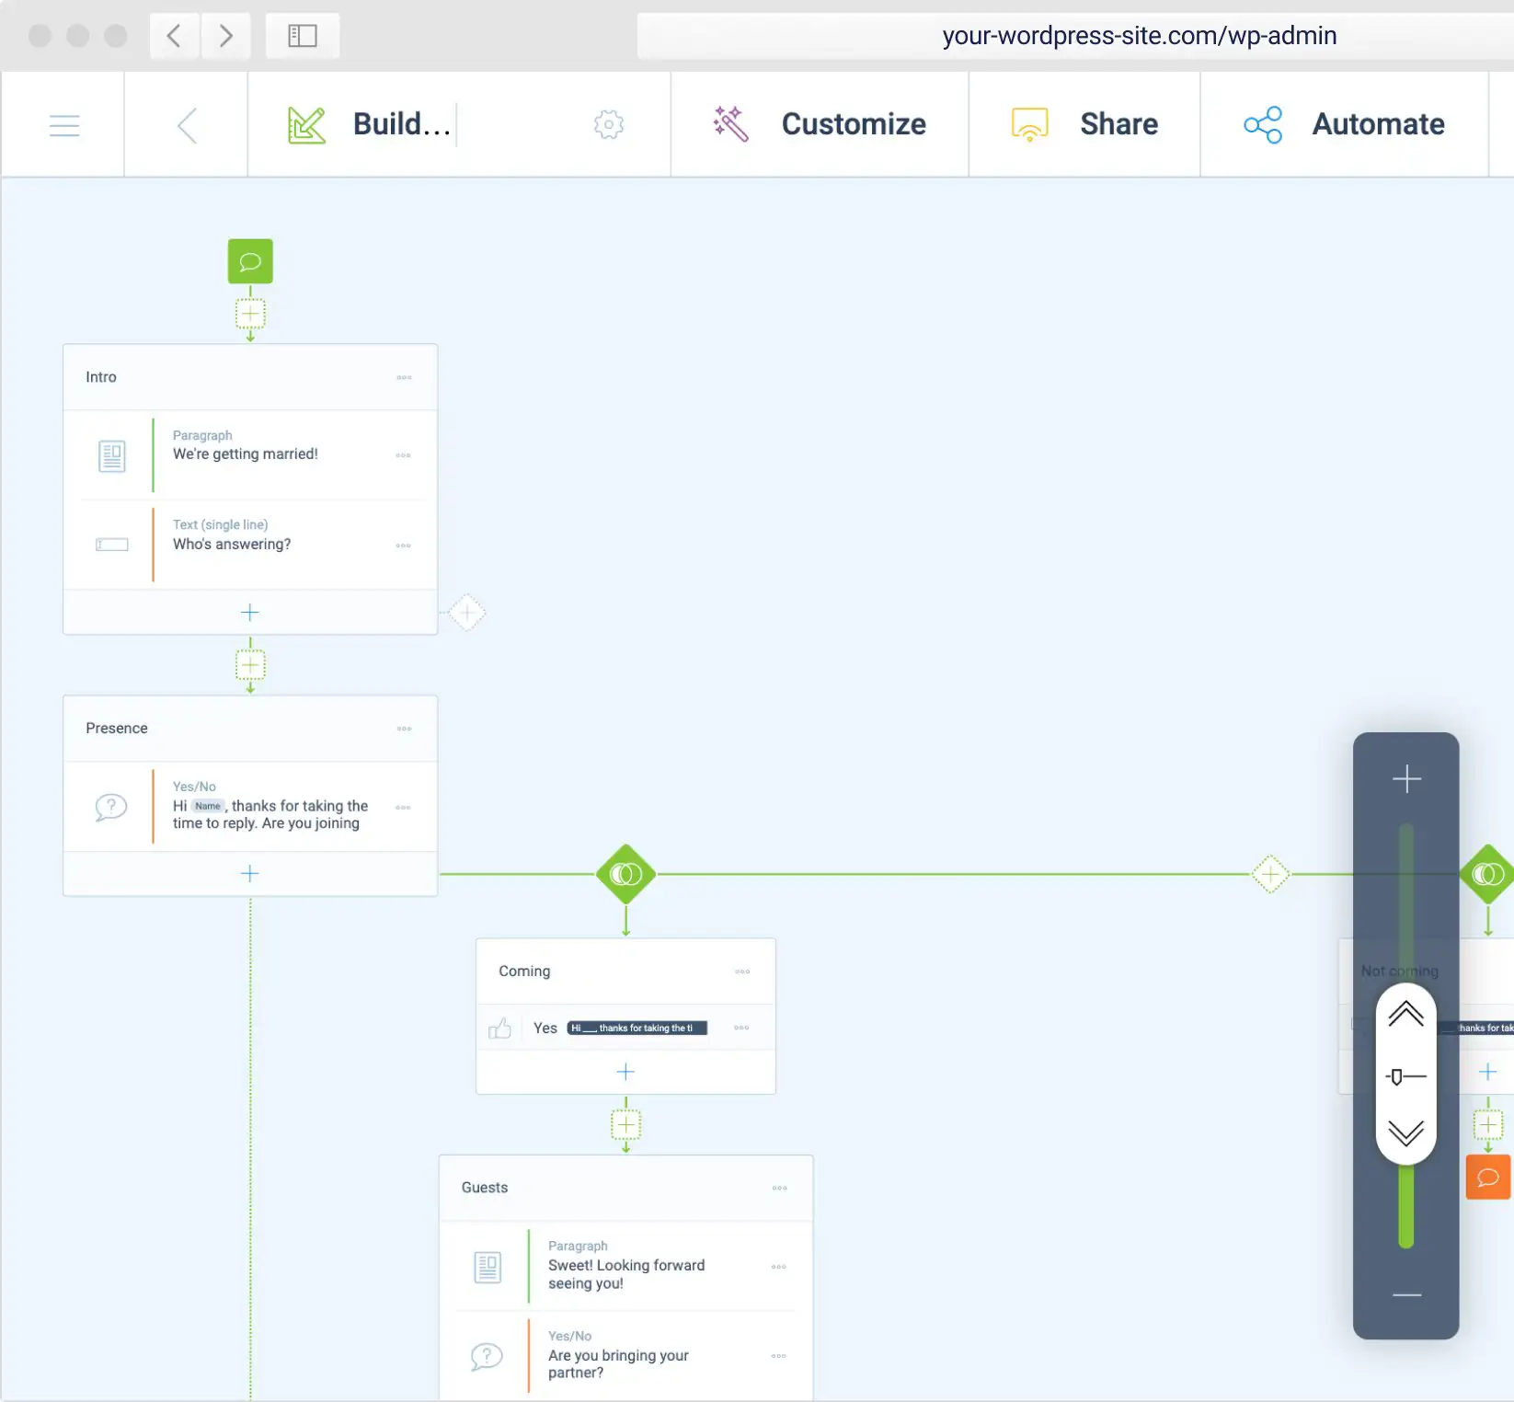Open options for the Yes condition row
Viewport: 1514px width, 1402px height.
[741, 1028]
